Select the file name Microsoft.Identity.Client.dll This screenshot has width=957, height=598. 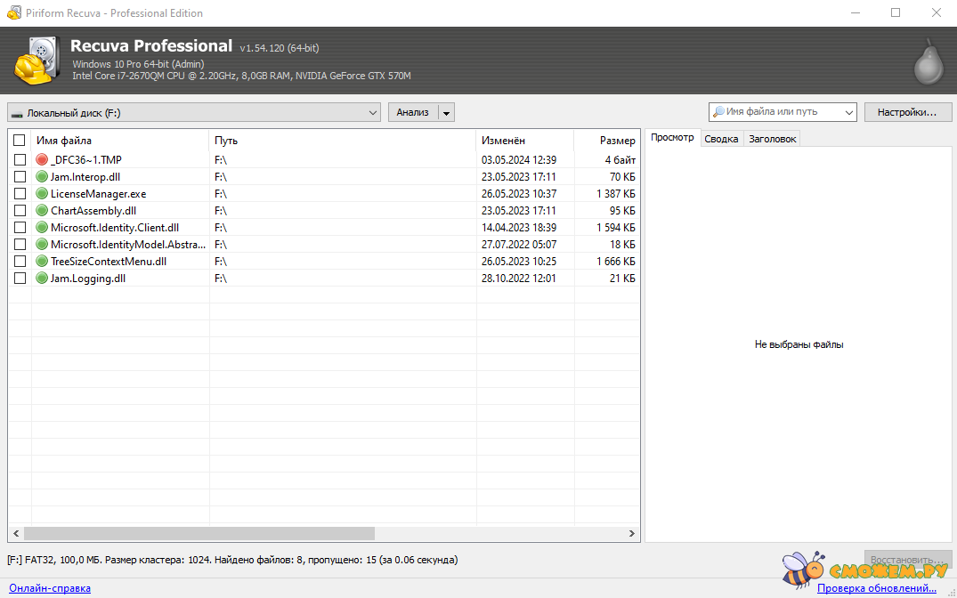115,228
